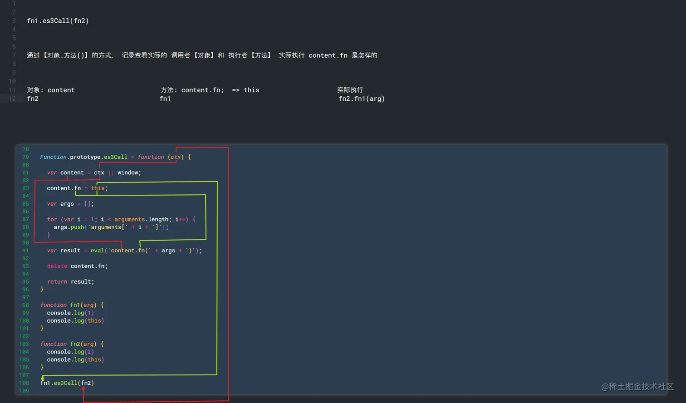
Task: Click the for loop on line 87
Action: coord(120,219)
